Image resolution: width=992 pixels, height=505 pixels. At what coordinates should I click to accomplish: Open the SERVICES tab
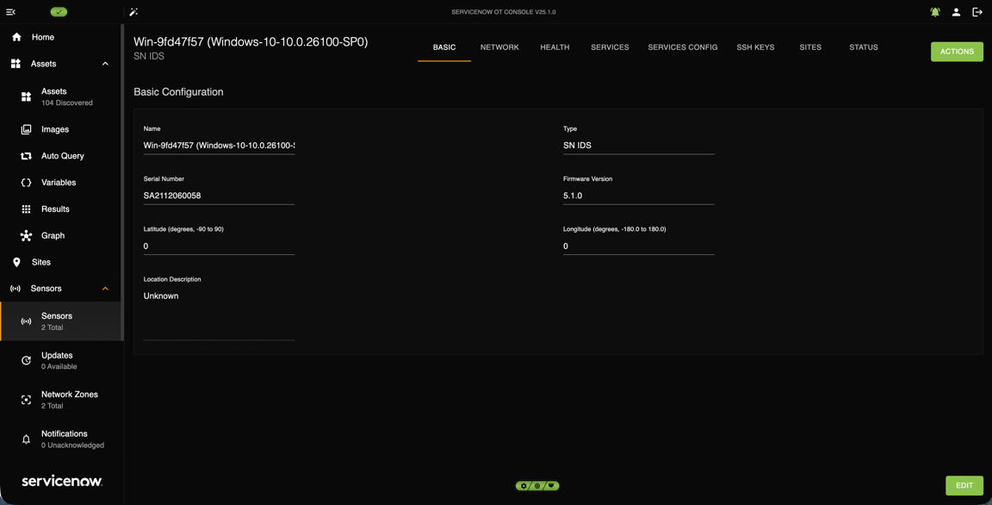pyautogui.click(x=610, y=47)
